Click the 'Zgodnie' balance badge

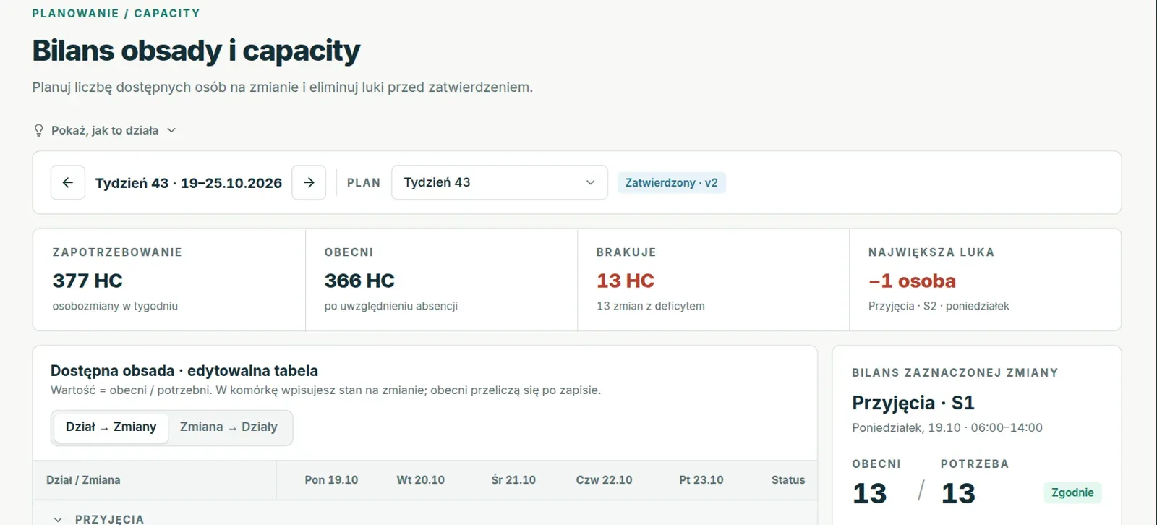[1072, 492]
